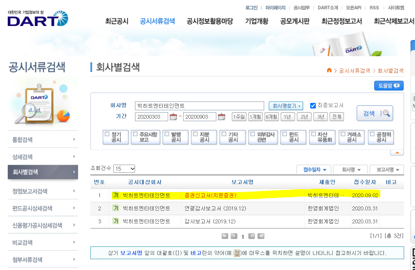Open 조회건수 dropdown showing 15
415x270 pixels.
click(x=124, y=169)
